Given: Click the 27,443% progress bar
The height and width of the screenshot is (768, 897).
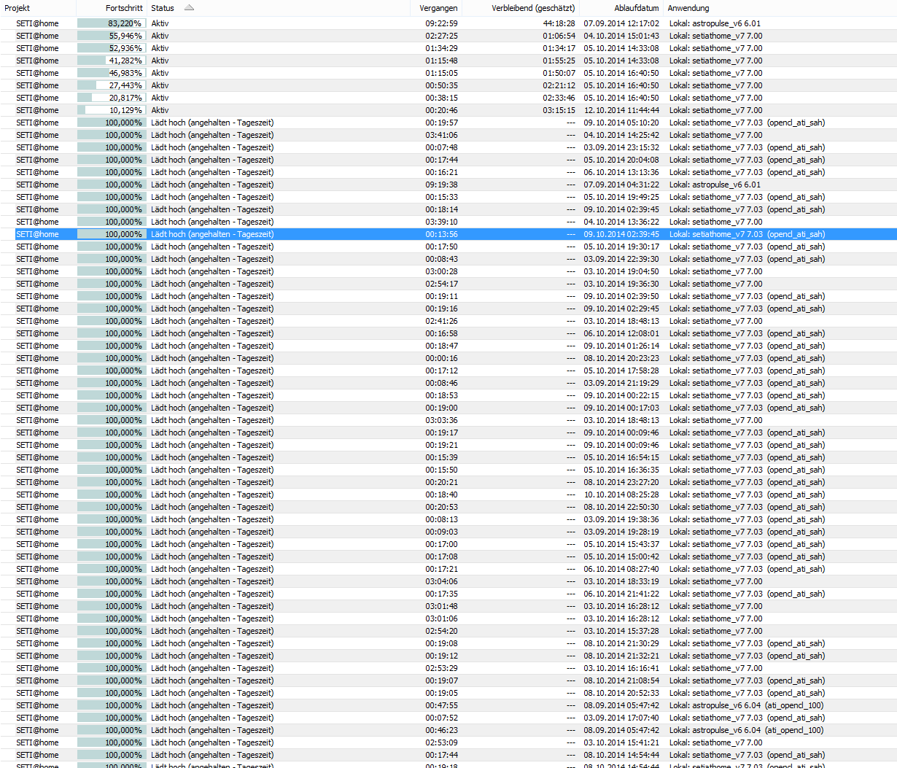Looking at the screenshot, I should 112,85.
